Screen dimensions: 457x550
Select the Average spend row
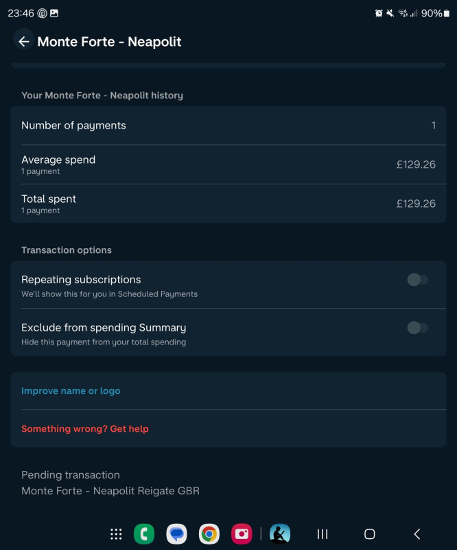228,164
